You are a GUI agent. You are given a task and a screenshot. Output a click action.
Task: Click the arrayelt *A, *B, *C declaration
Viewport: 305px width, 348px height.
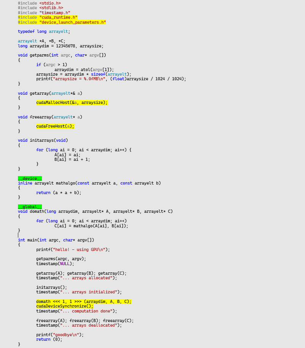[42, 41]
